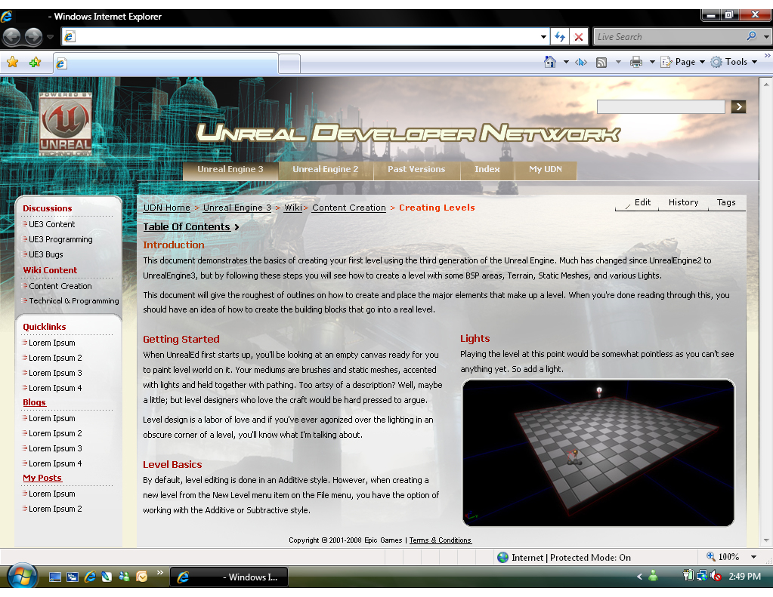
Task: Click the network computers tray icon
Action: tap(702, 575)
